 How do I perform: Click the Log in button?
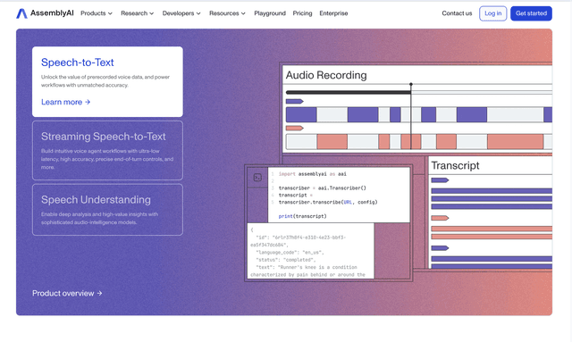point(492,13)
